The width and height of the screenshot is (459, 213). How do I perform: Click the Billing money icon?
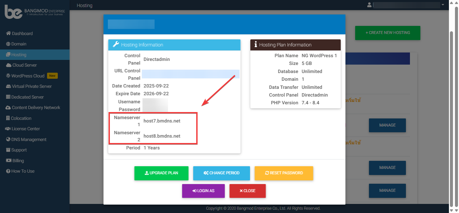(8, 161)
